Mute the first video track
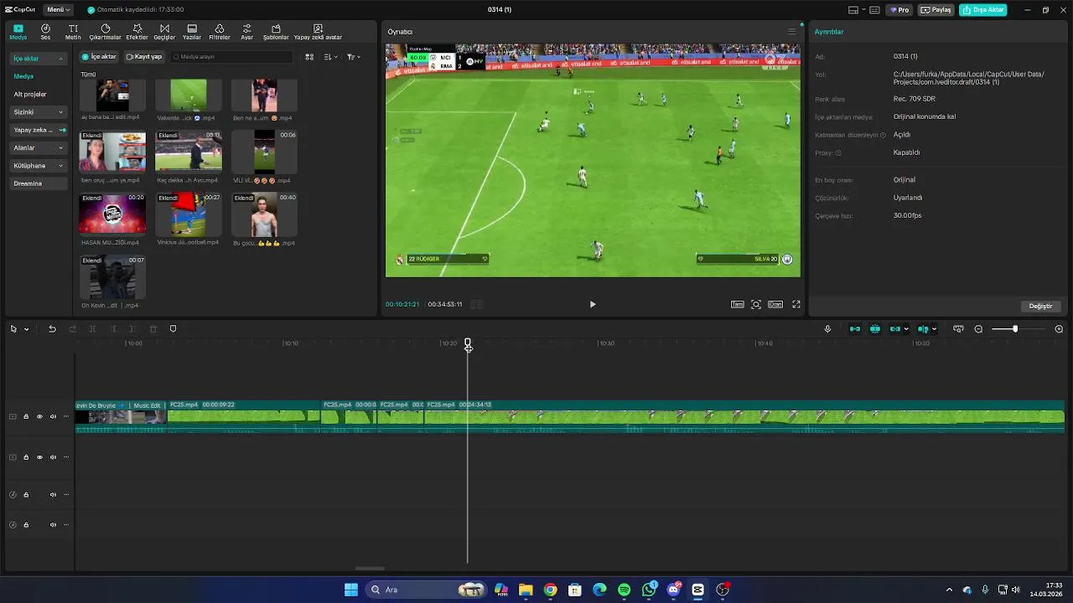Viewport: 1073px width, 603px height. coord(53,416)
